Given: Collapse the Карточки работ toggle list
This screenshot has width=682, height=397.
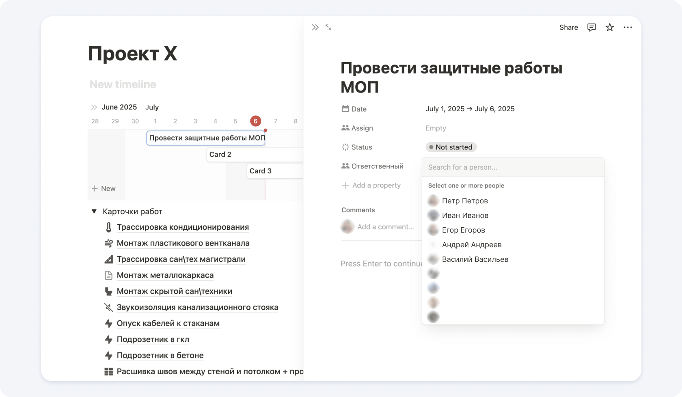Looking at the screenshot, I should (94, 211).
